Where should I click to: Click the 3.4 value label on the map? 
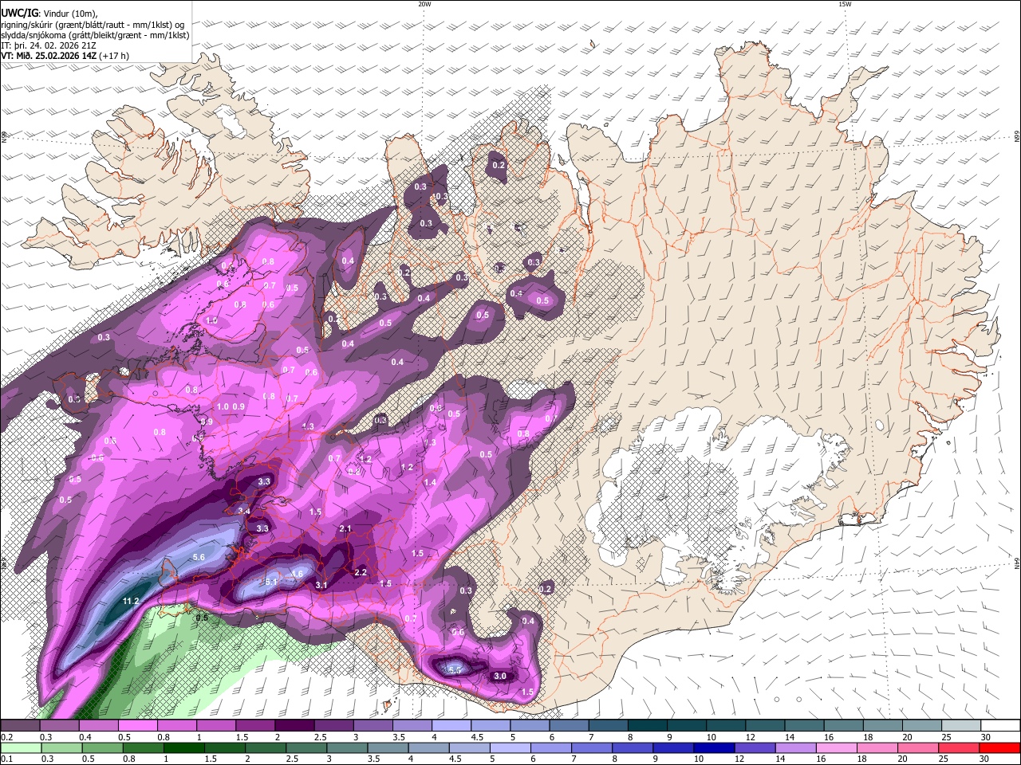pos(244,511)
